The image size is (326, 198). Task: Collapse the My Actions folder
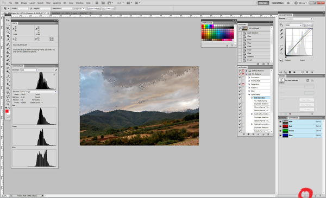pyautogui.click(x=247, y=74)
